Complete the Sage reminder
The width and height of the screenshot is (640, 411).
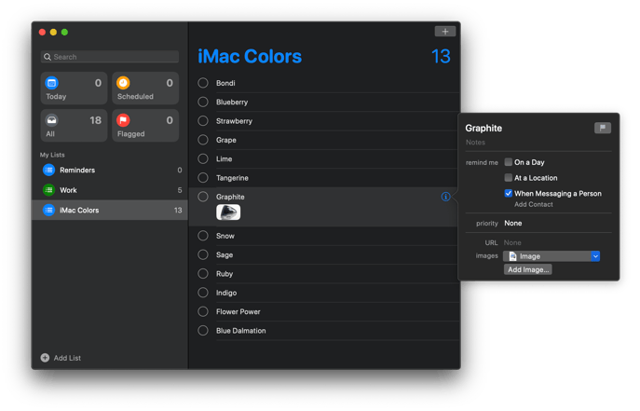203,254
